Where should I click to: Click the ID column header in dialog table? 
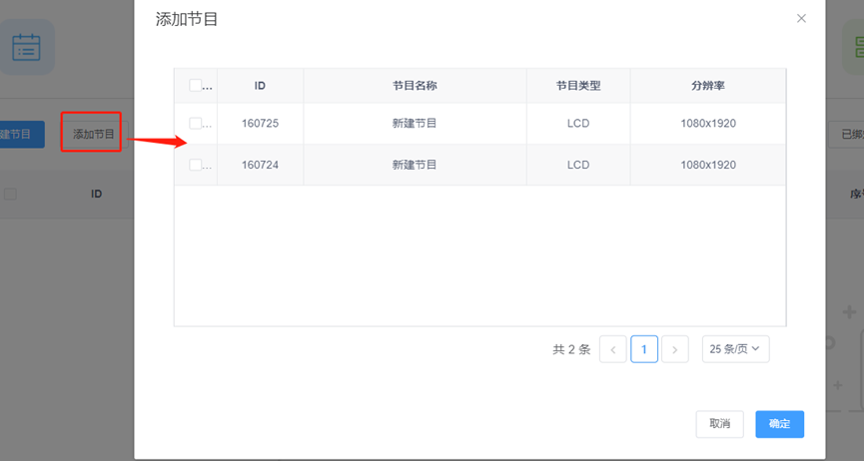click(x=260, y=86)
